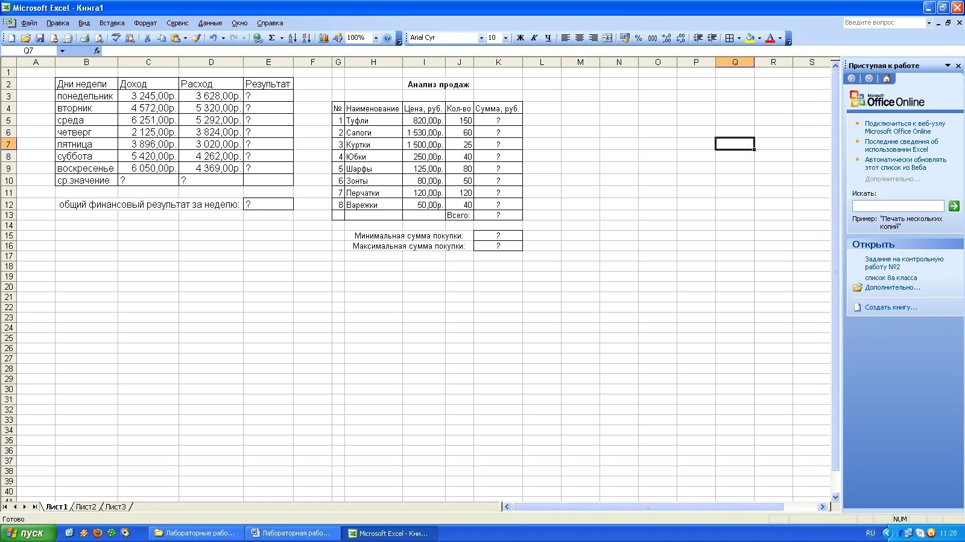Open the Файл menu
This screenshot has height=542, width=965.
pos(29,23)
